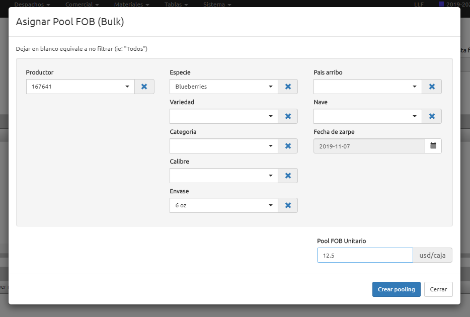
Task: Clear the Categoria filter with X
Action: (288, 146)
